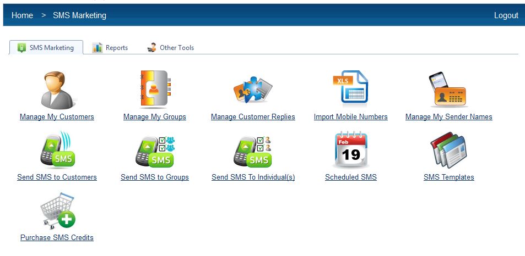This screenshot has height=256, width=525.
Task: Follow the Import Mobile Numbers text link
Action: [350, 117]
